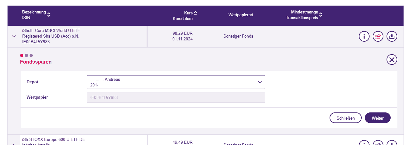Image resolution: width=407 pixels, height=145 pixels.
Task: Click the Wertpapier field with IE00B4L5Y983
Action: pyautogui.click(x=176, y=97)
